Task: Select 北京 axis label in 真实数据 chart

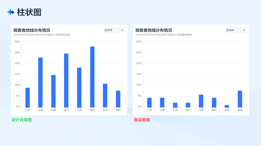Action: click(175, 110)
